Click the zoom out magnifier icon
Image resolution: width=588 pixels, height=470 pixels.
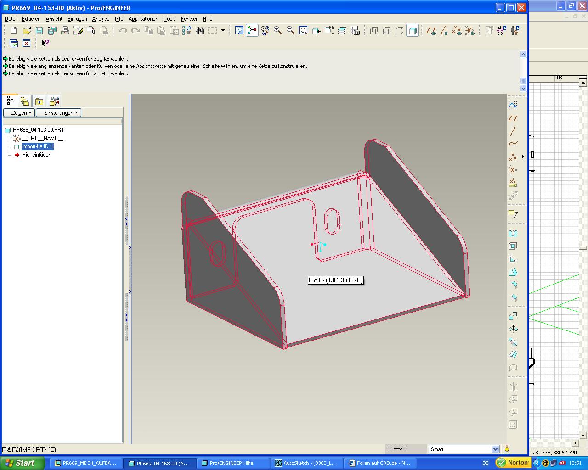[x=290, y=30]
